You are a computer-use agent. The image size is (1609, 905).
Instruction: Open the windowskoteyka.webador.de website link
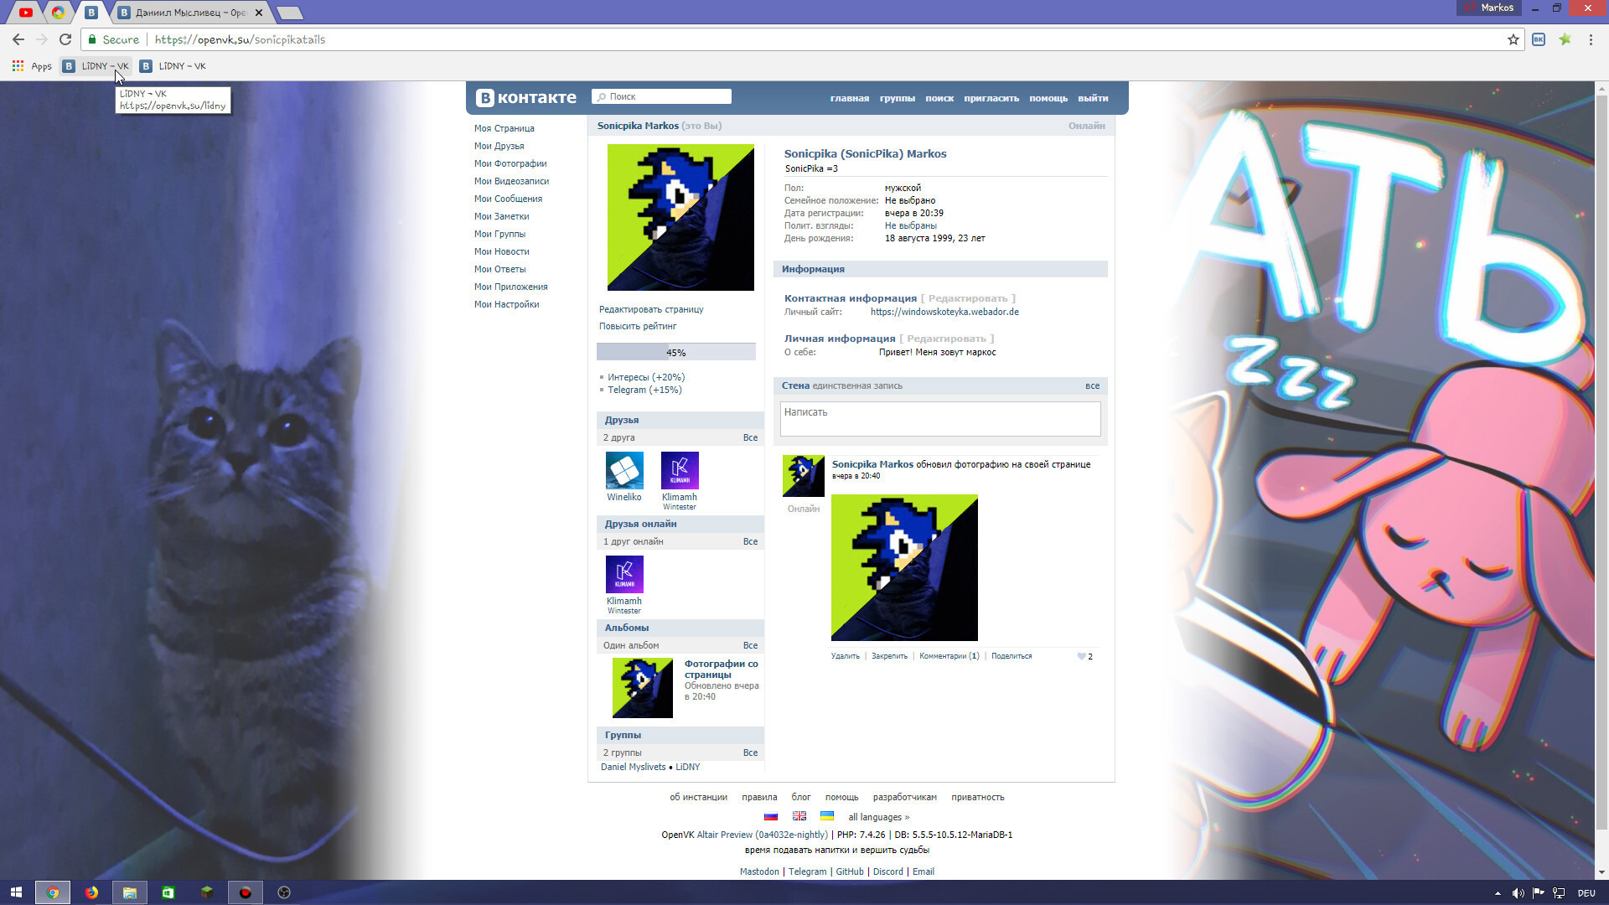click(x=944, y=312)
